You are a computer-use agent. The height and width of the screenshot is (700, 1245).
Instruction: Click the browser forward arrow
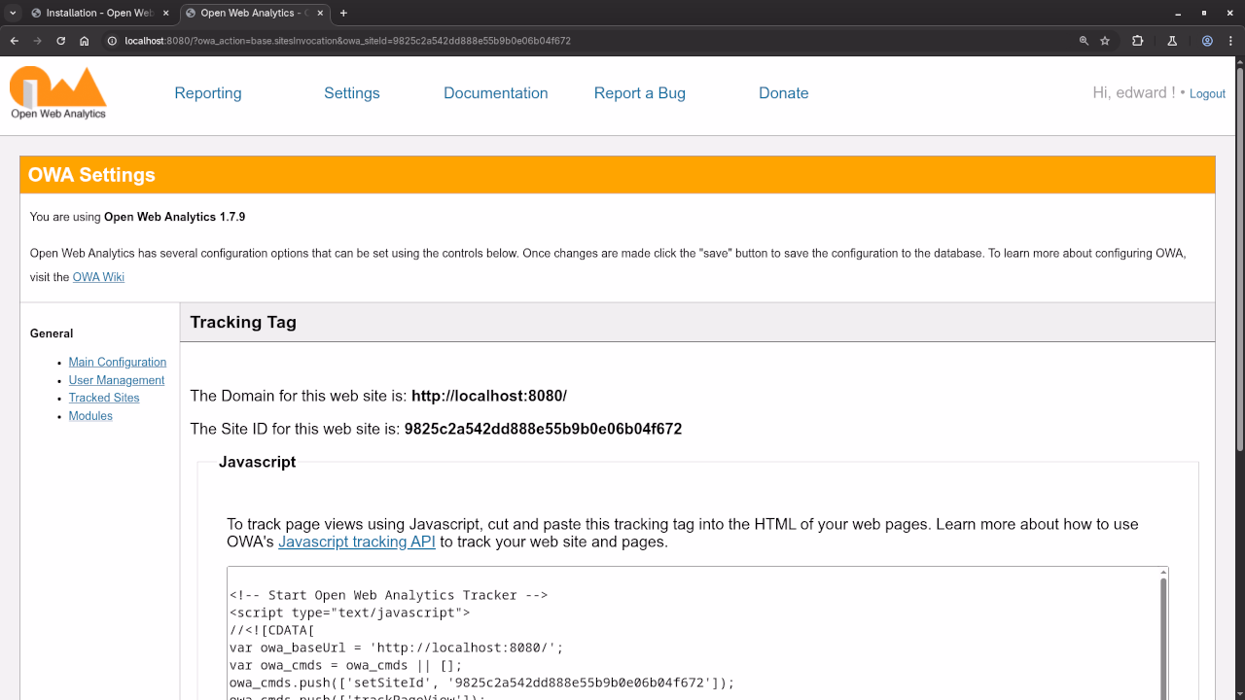pos(38,41)
